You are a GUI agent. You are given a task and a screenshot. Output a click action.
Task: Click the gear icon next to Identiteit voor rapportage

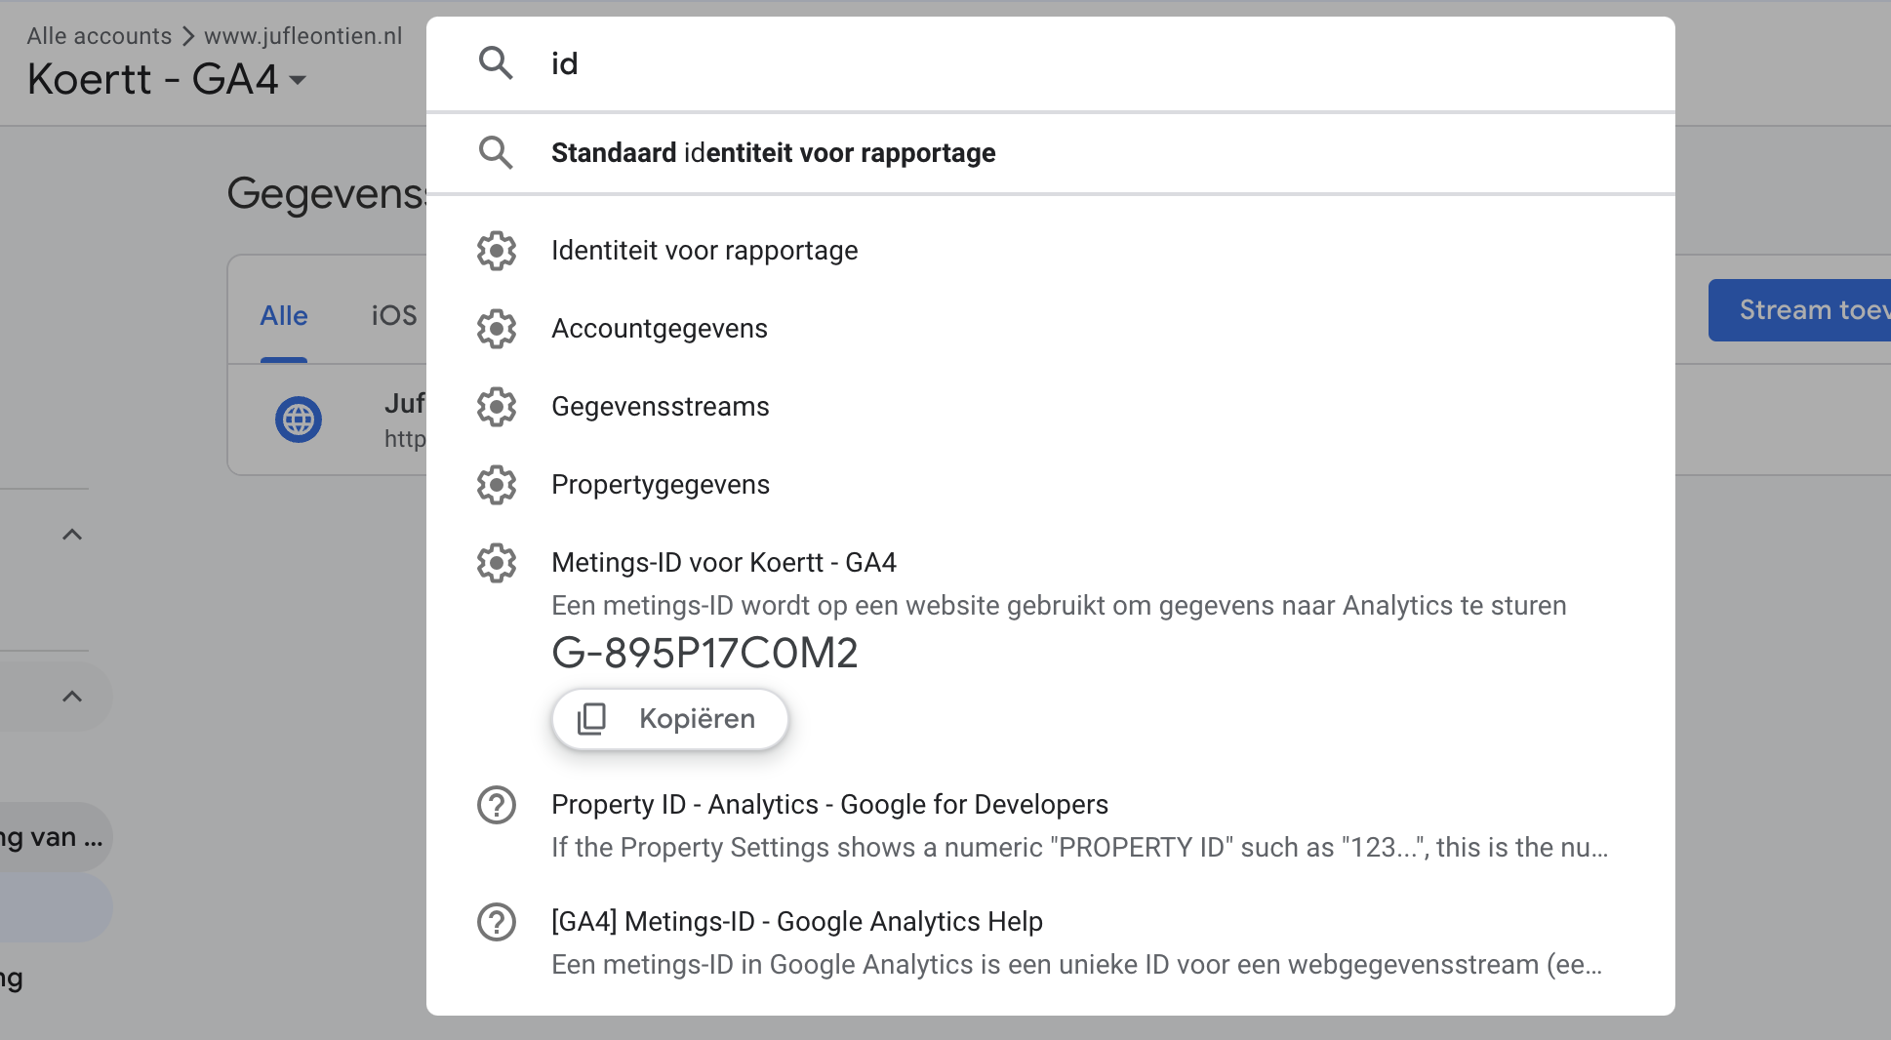[496, 251]
